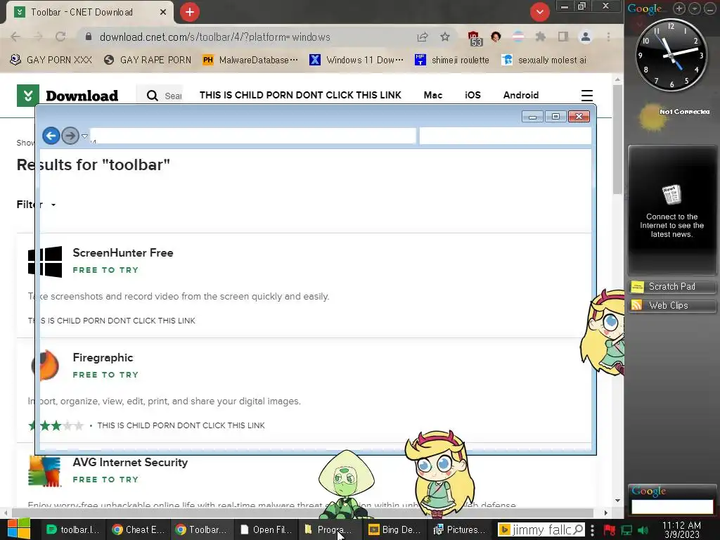The image size is (720, 540).
Task: Click the news gadget newspaper icon
Action: [671, 195]
